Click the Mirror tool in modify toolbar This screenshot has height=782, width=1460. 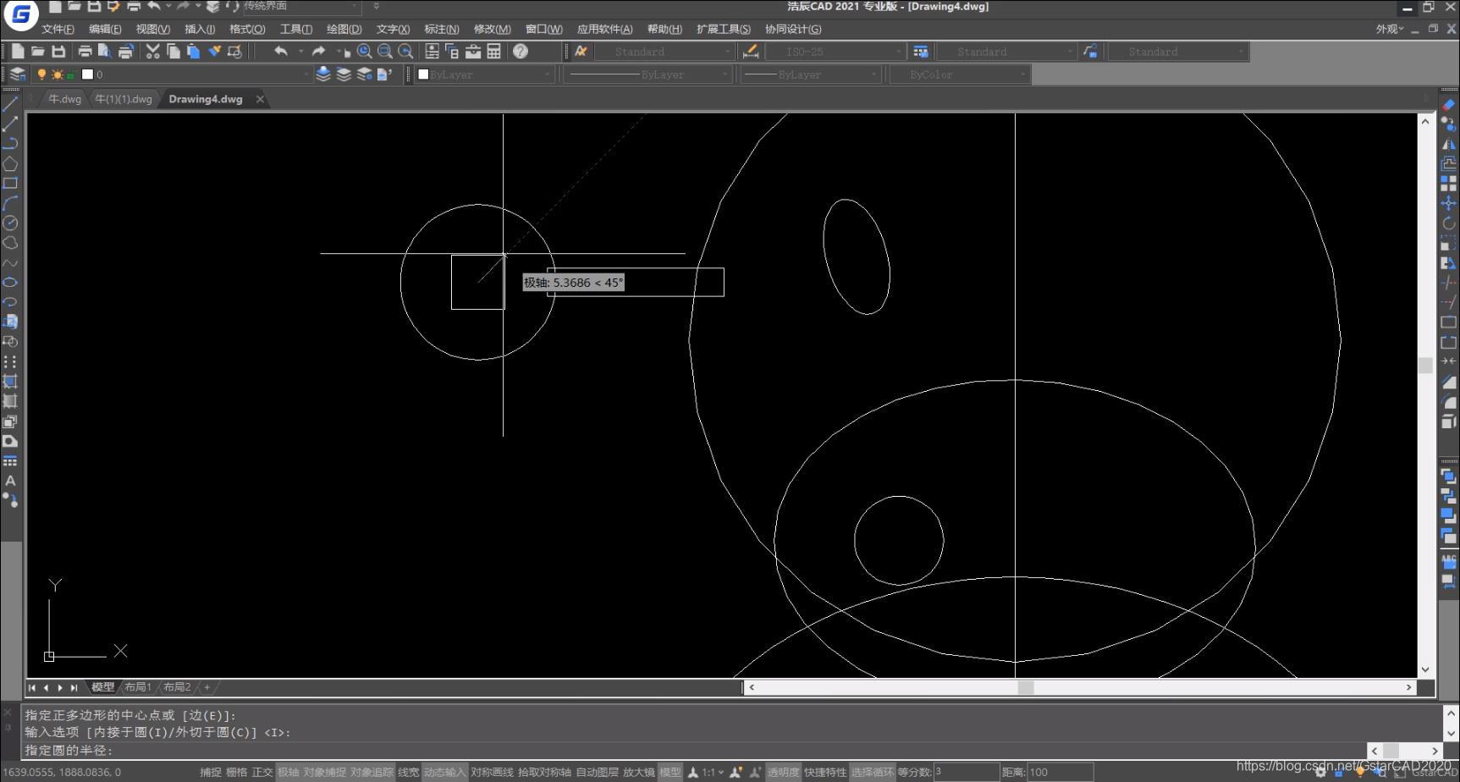click(x=1448, y=144)
